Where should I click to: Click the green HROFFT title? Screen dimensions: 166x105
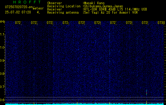click(x=27, y=2)
